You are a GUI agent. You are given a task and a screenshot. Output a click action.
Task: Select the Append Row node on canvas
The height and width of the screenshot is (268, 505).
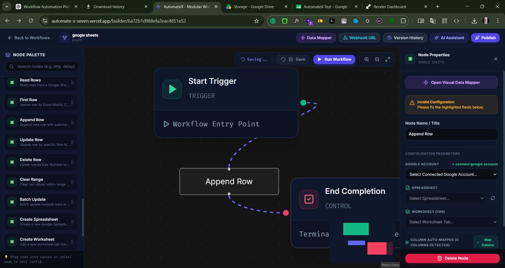pyautogui.click(x=229, y=181)
